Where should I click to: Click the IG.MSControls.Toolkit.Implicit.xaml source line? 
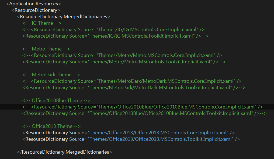tap(115, 36)
